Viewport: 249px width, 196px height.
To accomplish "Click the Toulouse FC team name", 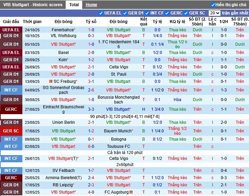I will click(x=118, y=146).
